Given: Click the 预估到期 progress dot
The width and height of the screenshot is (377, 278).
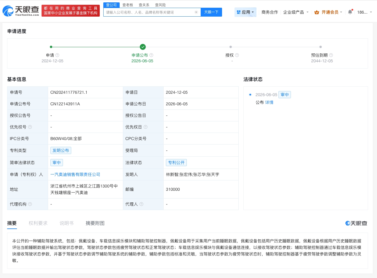Looking at the screenshot, I should 321,47.
